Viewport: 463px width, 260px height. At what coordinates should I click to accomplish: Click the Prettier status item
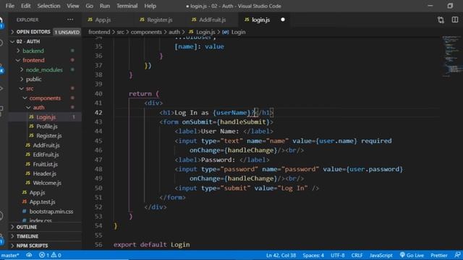(438, 255)
